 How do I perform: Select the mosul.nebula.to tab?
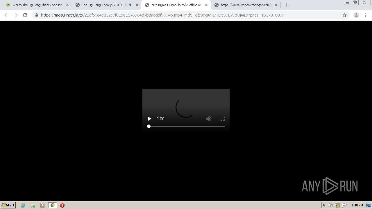[176, 5]
